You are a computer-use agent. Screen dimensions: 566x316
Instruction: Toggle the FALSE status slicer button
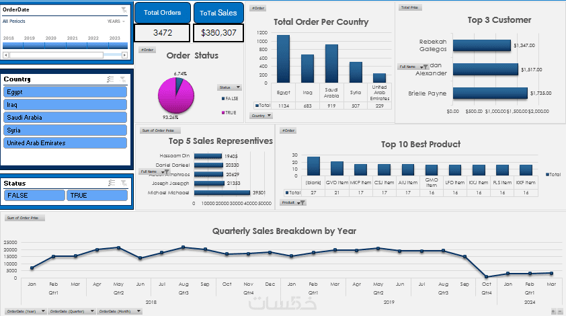pos(34,196)
